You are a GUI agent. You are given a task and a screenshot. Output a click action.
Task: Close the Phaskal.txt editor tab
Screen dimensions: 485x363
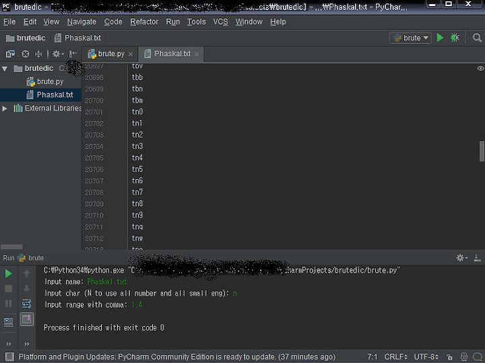tap(197, 54)
